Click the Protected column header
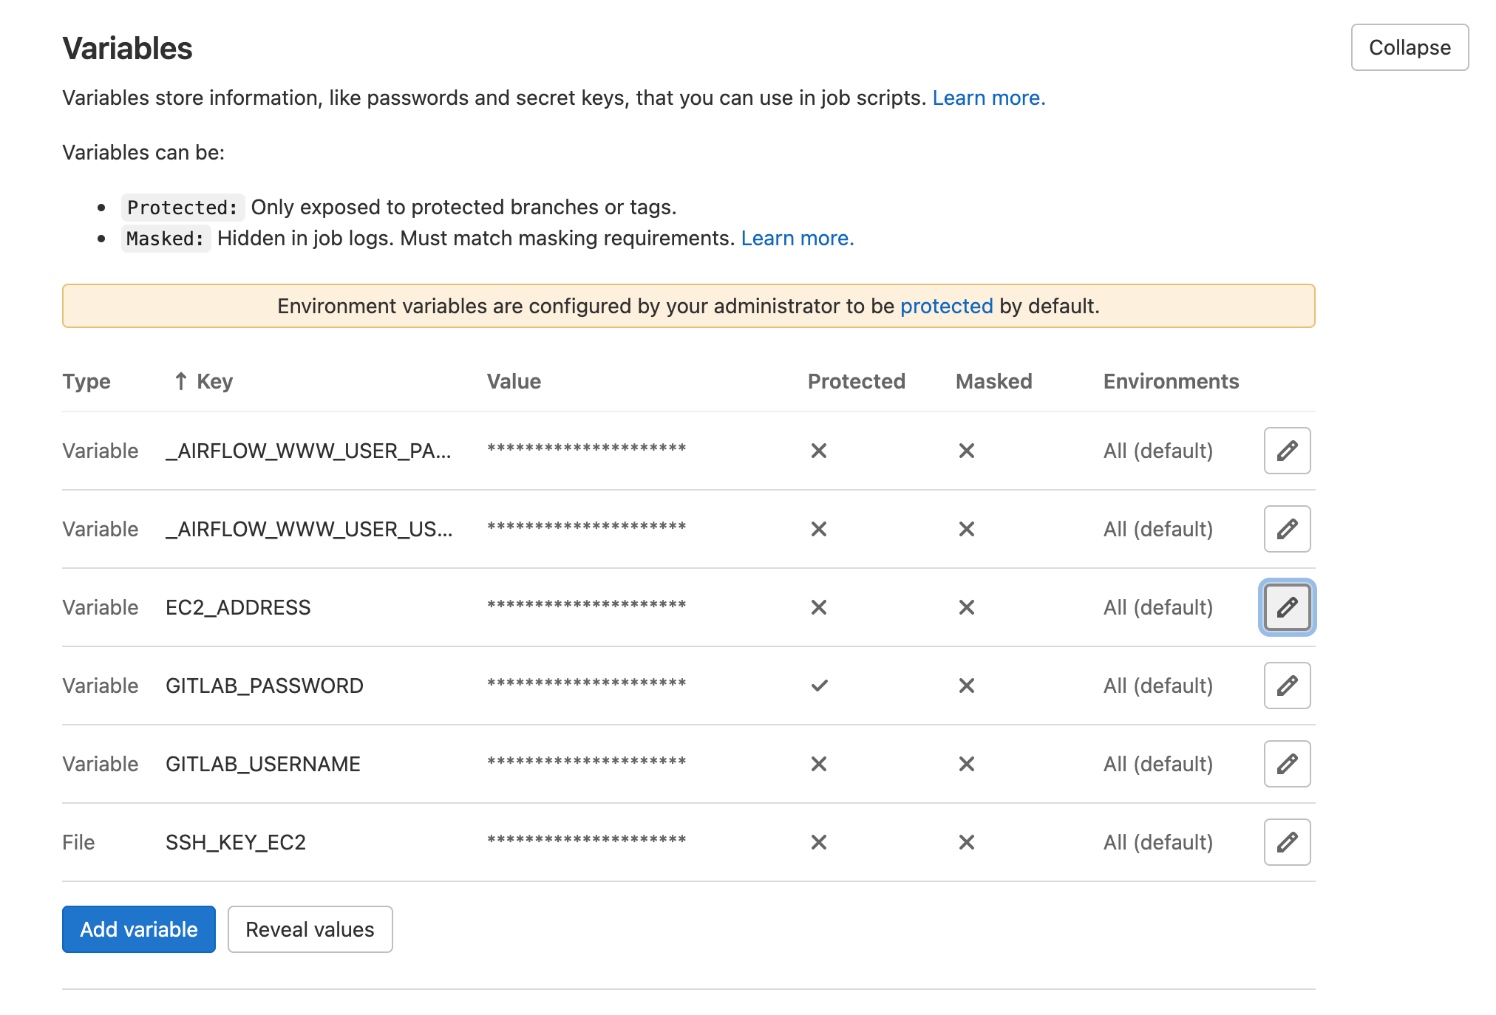Viewport: 1496px width, 1015px height. (x=856, y=381)
